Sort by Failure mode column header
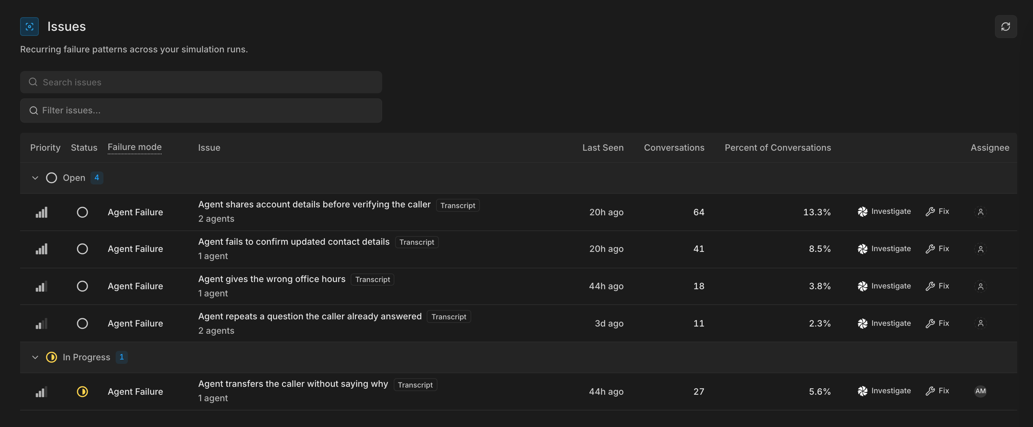Image resolution: width=1033 pixels, height=427 pixels. click(135, 147)
